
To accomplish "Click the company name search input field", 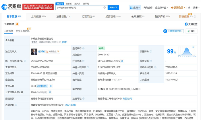I will coord(81,7).
